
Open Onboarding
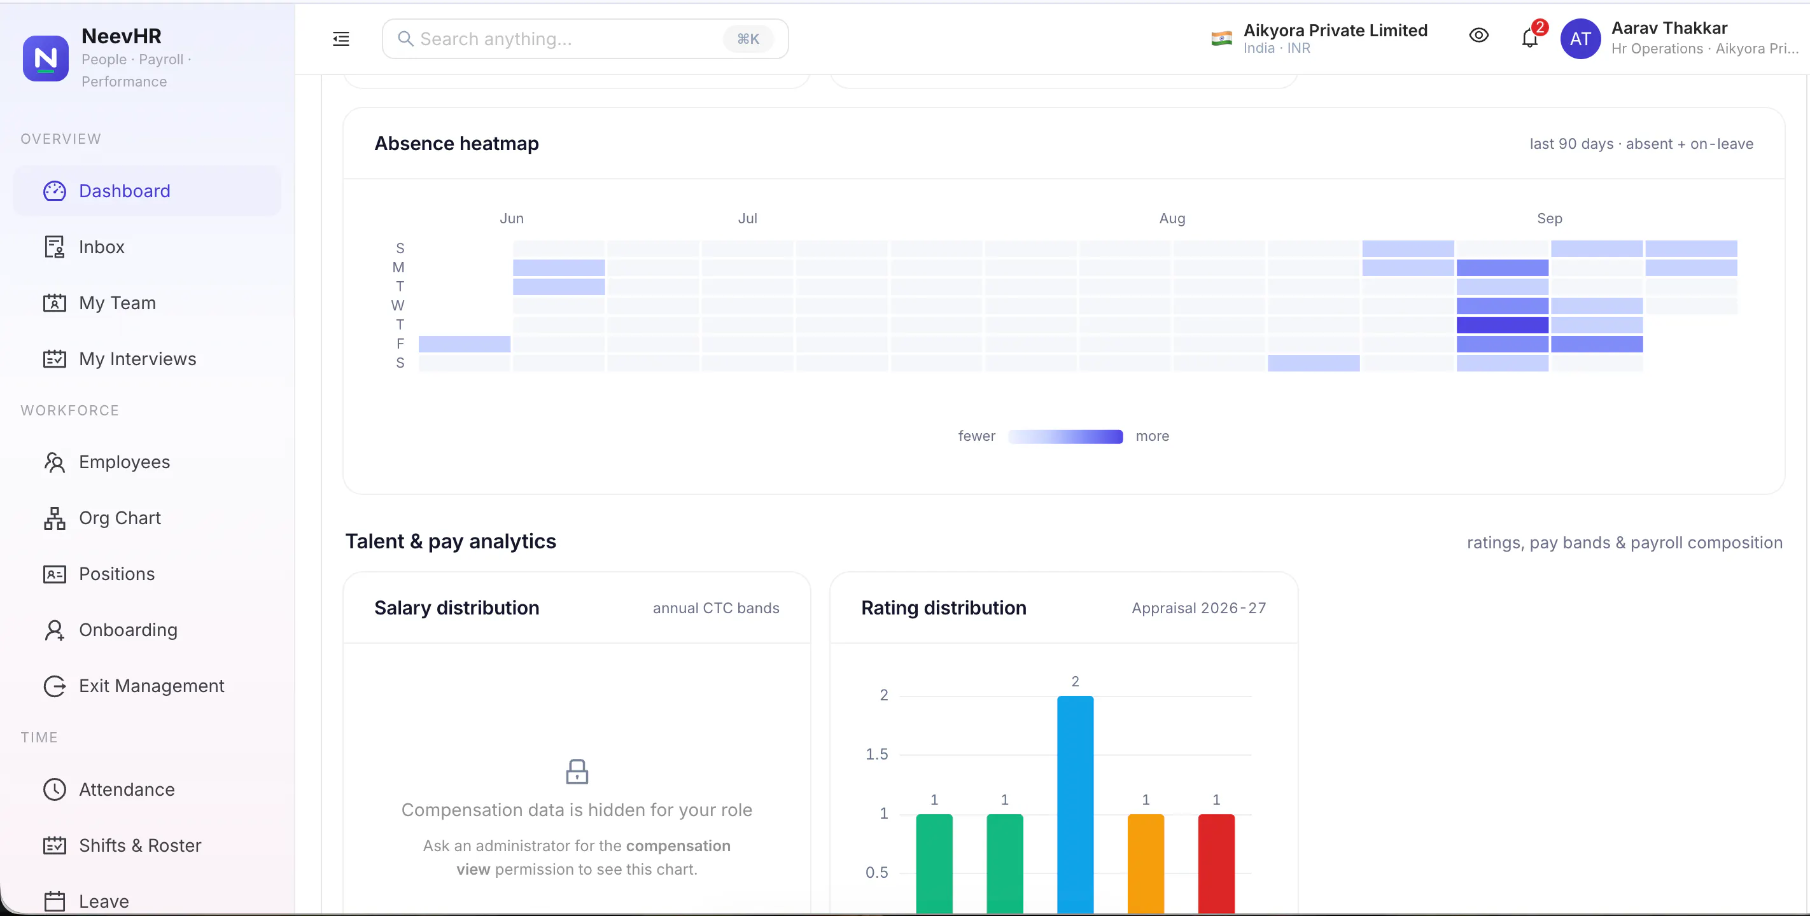pyautogui.click(x=148, y=630)
